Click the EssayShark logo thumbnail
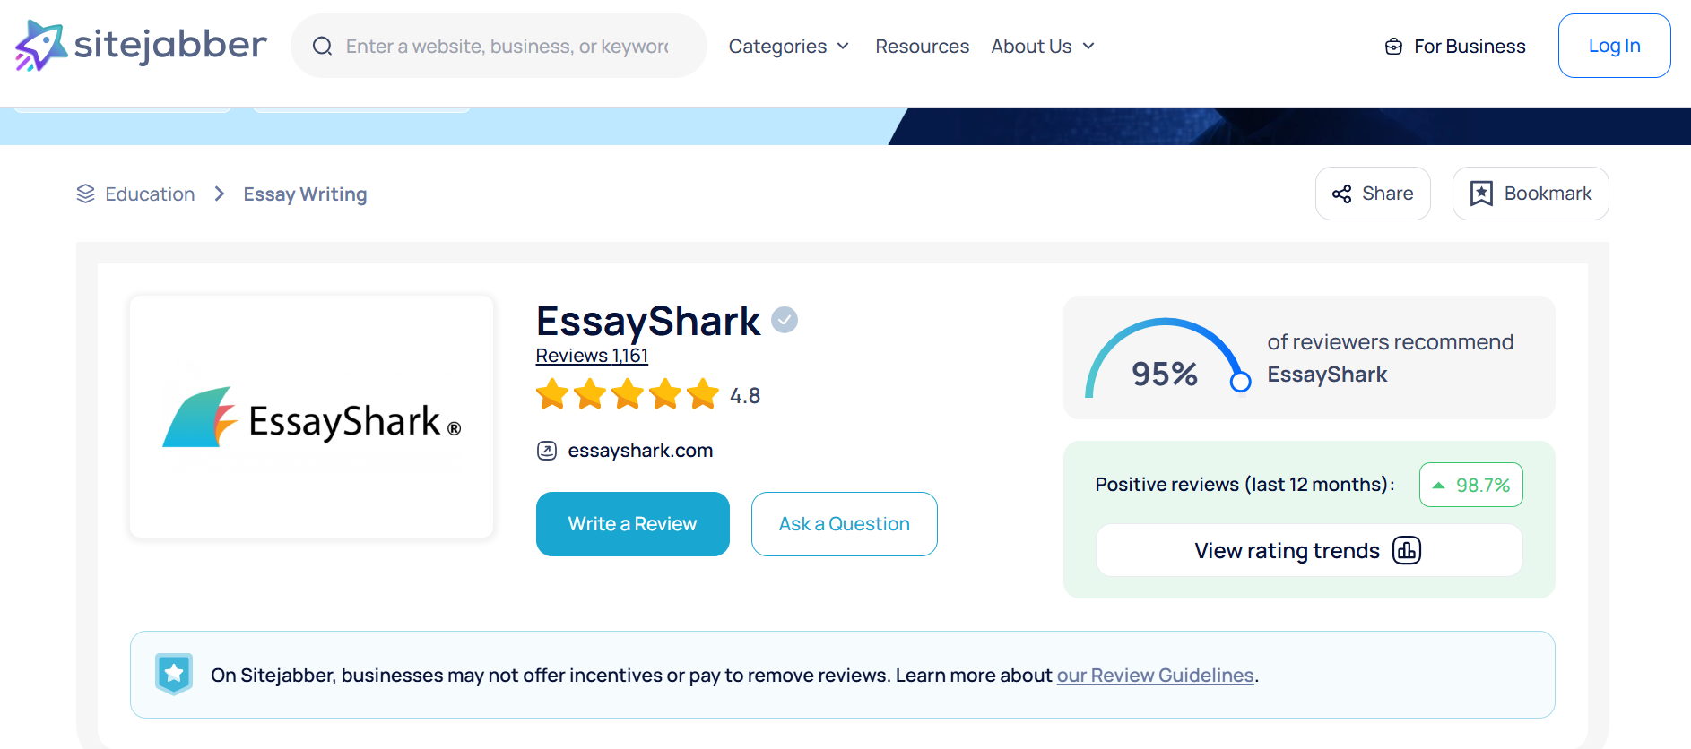This screenshot has height=749, width=1691. pyautogui.click(x=311, y=417)
